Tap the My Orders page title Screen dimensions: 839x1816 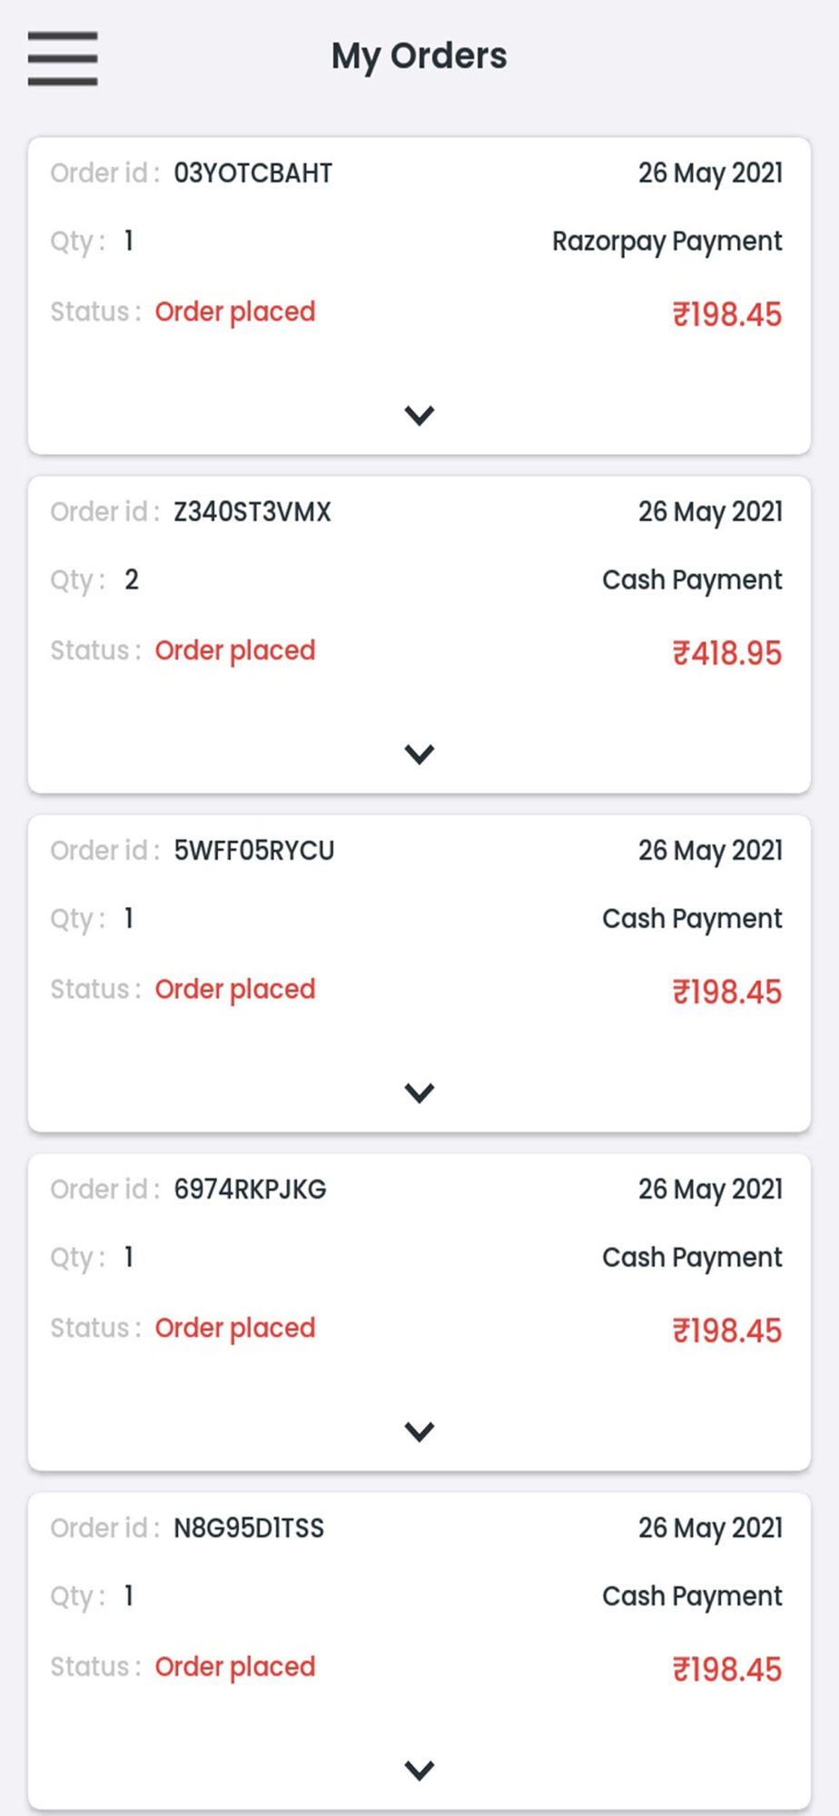[x=419, y=56]
